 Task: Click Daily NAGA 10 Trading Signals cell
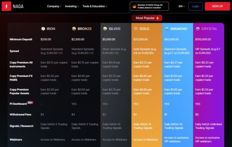112,126
